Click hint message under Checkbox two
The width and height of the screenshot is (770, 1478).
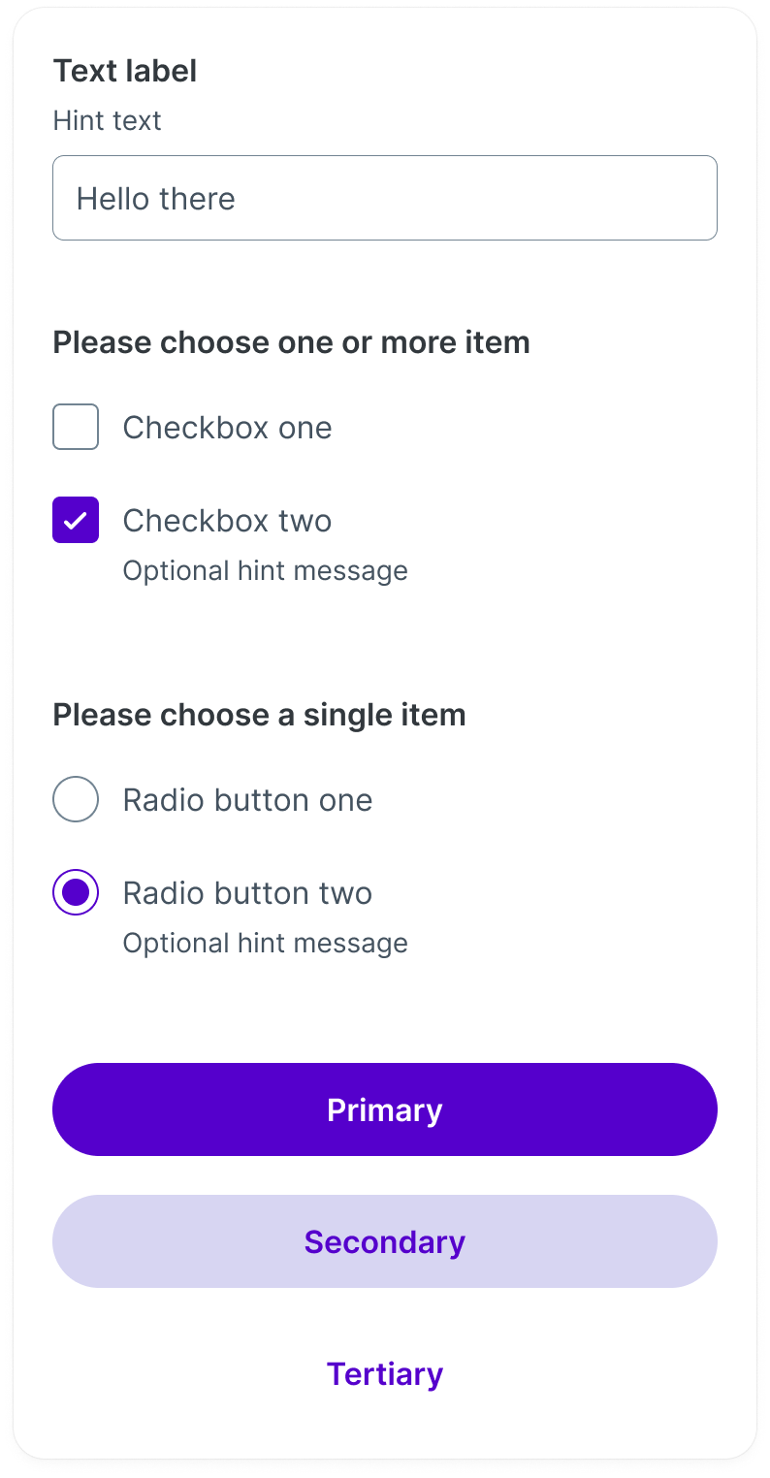point(265,570)
